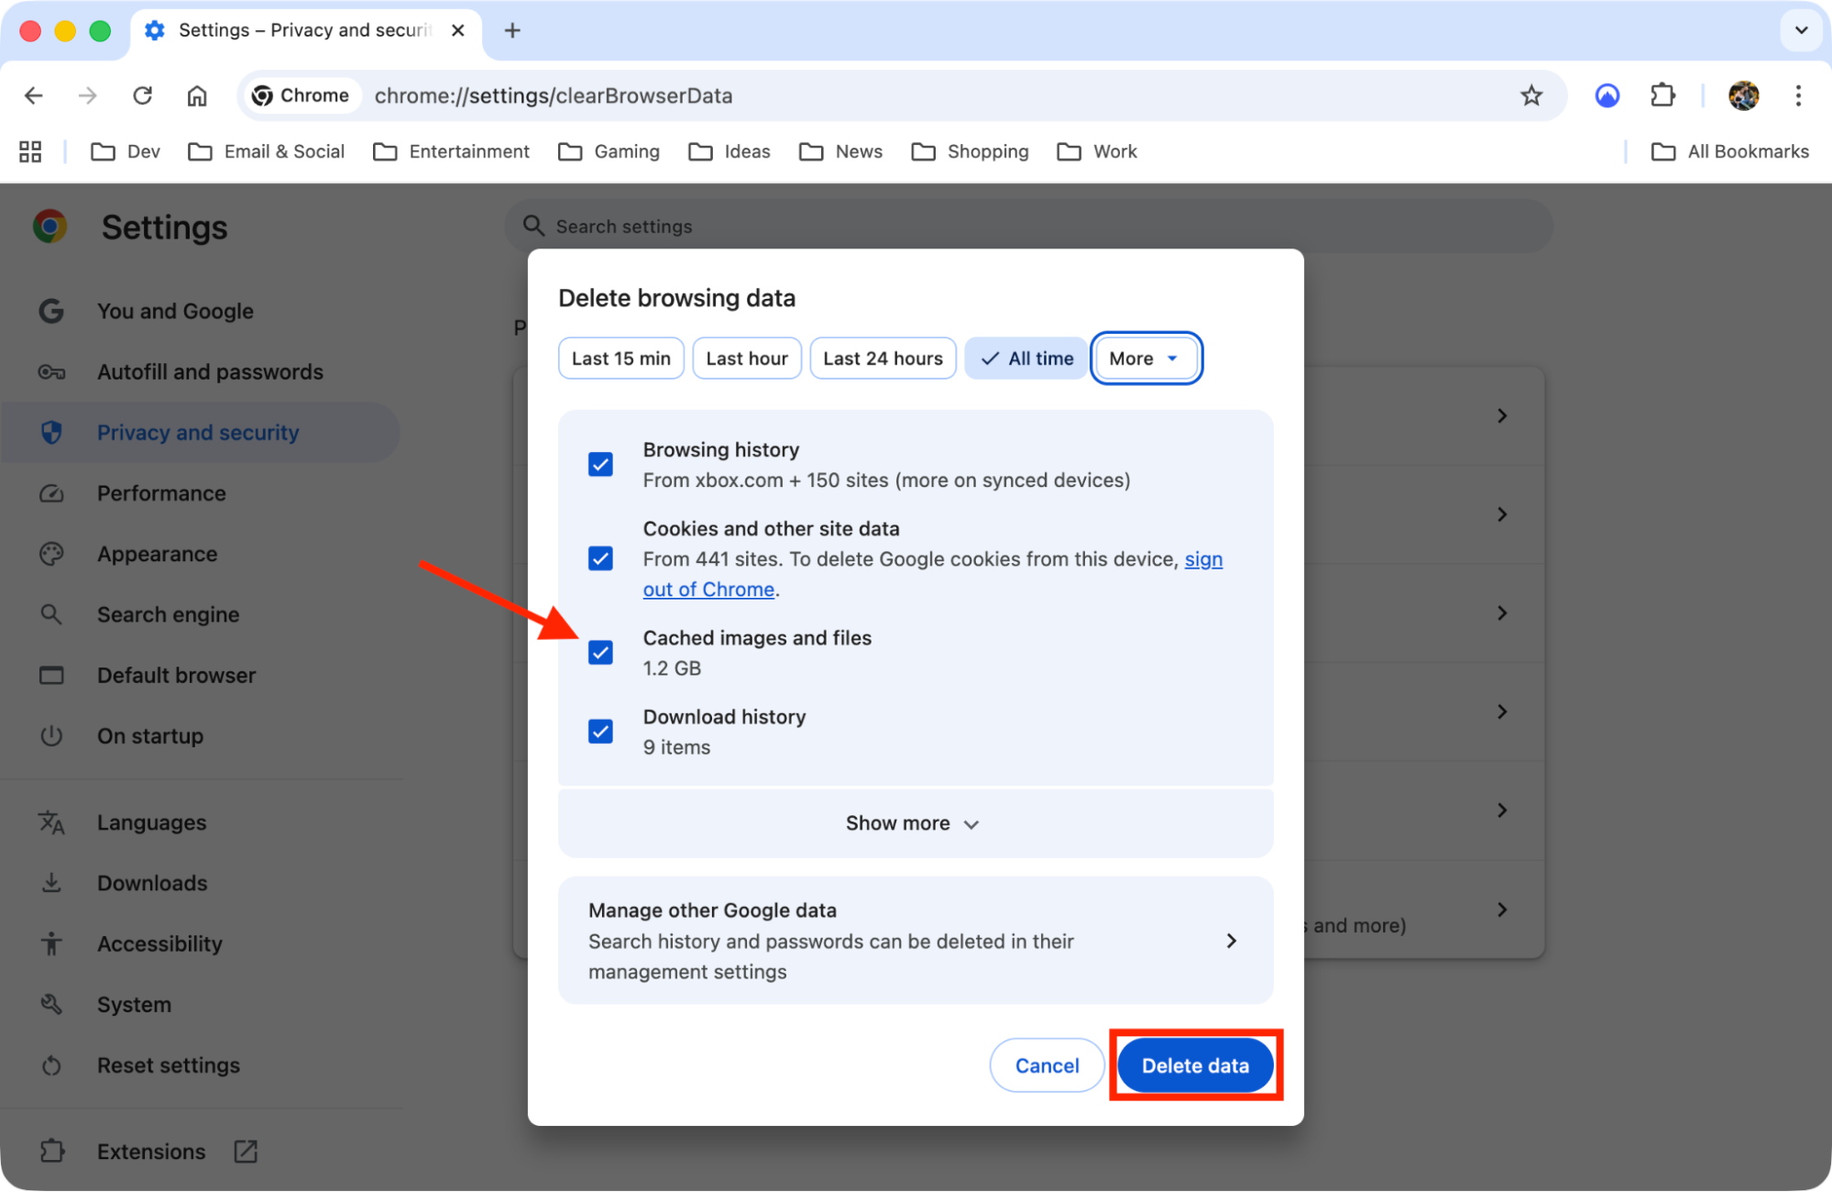Open Reset settings via circular arrow icon
This screenshot has height=1192, width=1832.
[52, 1065]
